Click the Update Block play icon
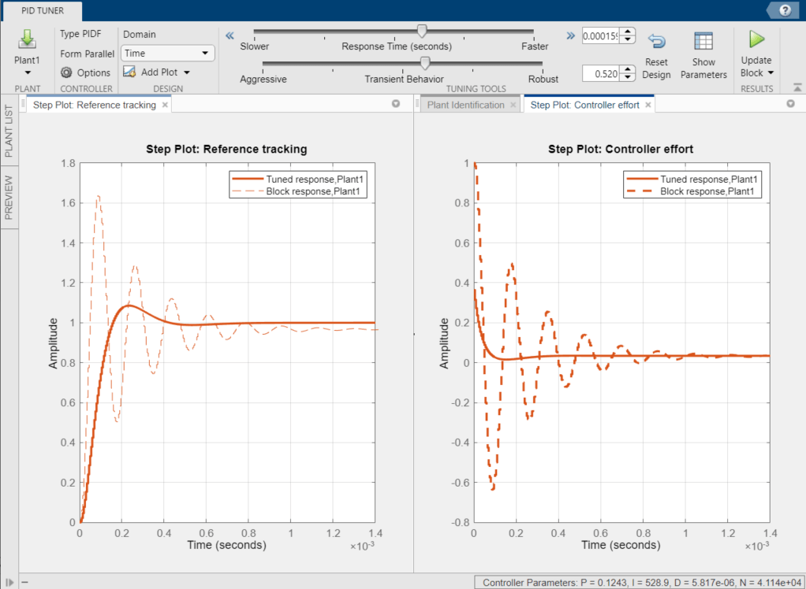Image resolution: width=806 pixels, height=589 pixels. click(x=756, y=39)
